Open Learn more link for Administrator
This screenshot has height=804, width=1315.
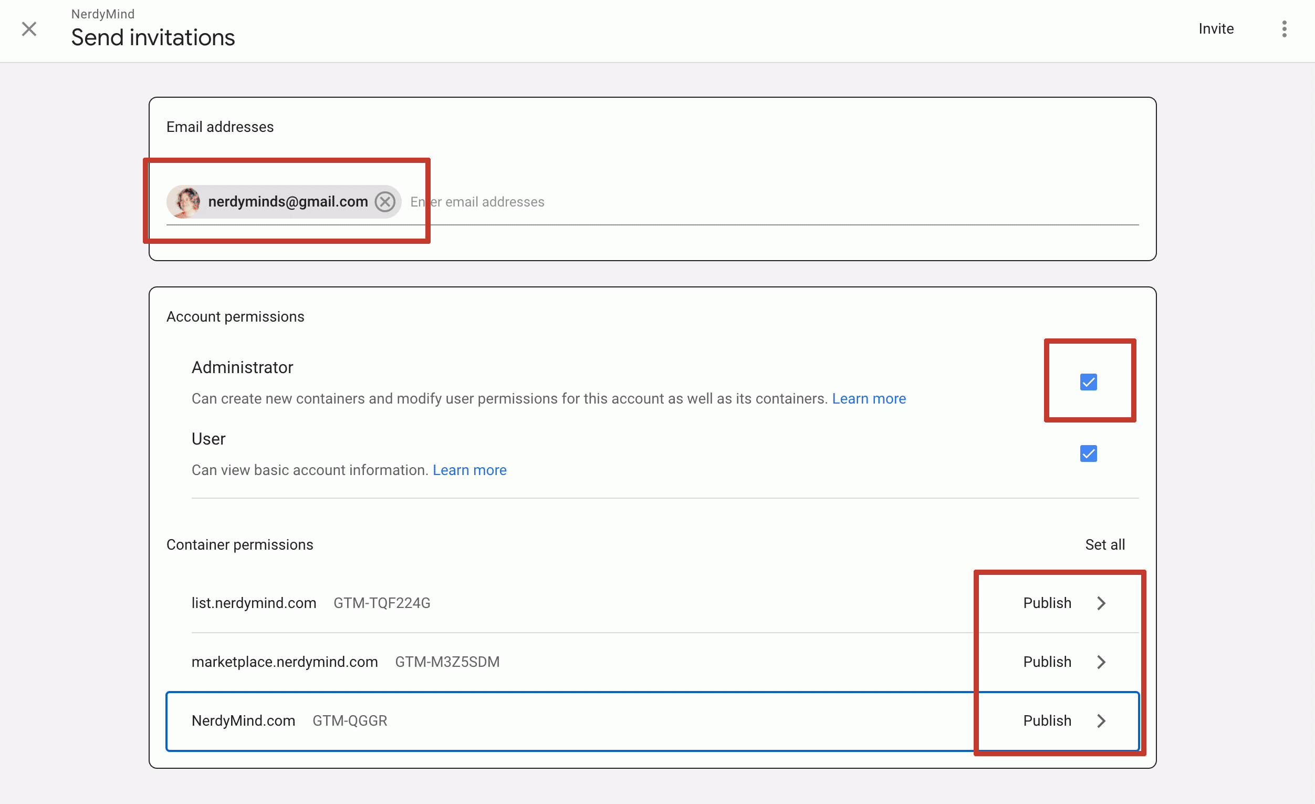[869, 399]
